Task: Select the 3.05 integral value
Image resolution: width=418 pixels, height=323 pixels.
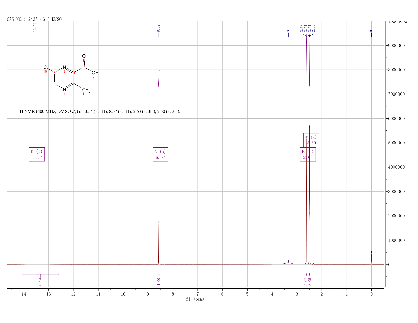Action: tap(310, 281)
